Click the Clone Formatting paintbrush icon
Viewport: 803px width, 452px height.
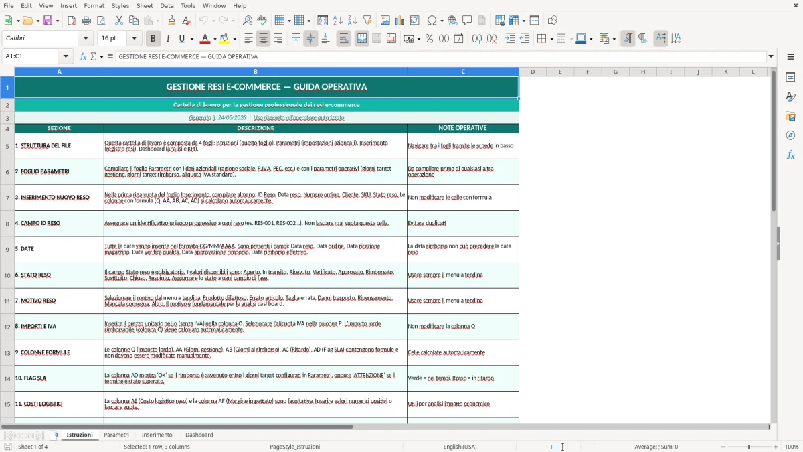pos(172,21)
